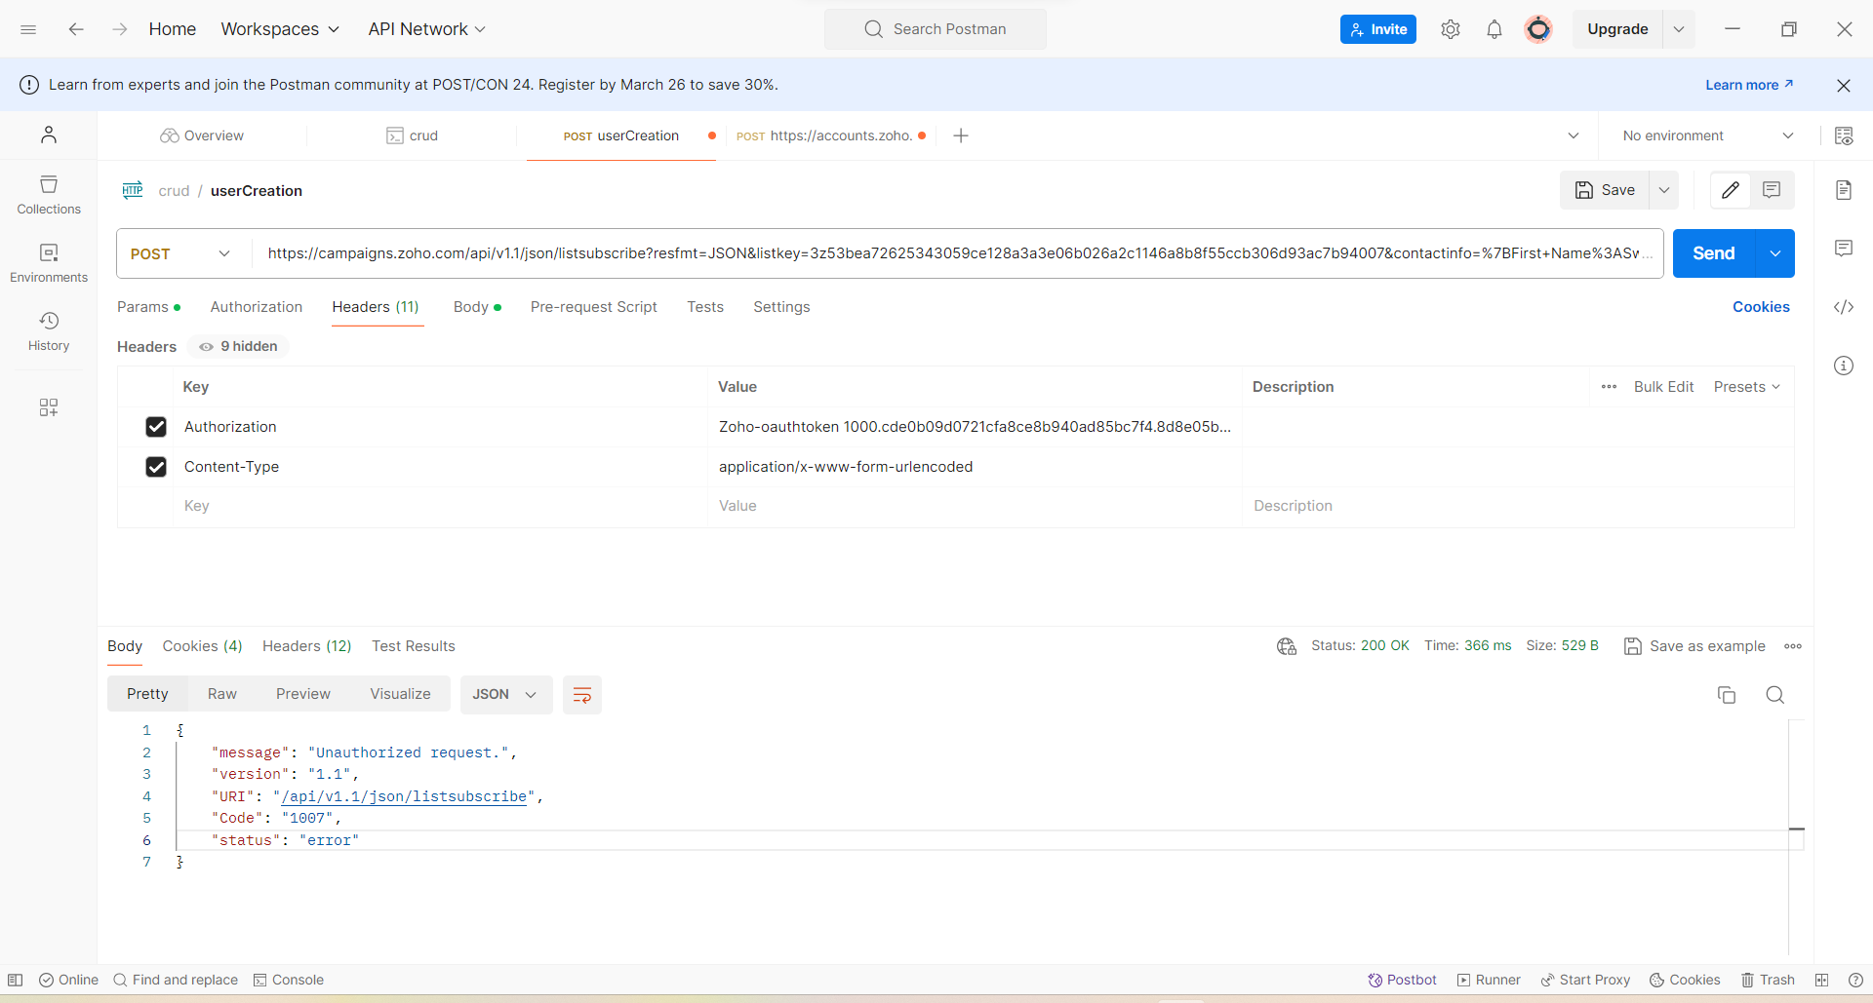
Task: Open the request info icon
Action: (1844, 366)
